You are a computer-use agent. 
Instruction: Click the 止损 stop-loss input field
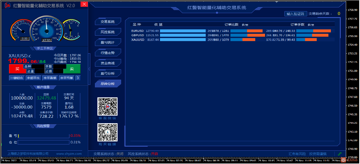58,71
